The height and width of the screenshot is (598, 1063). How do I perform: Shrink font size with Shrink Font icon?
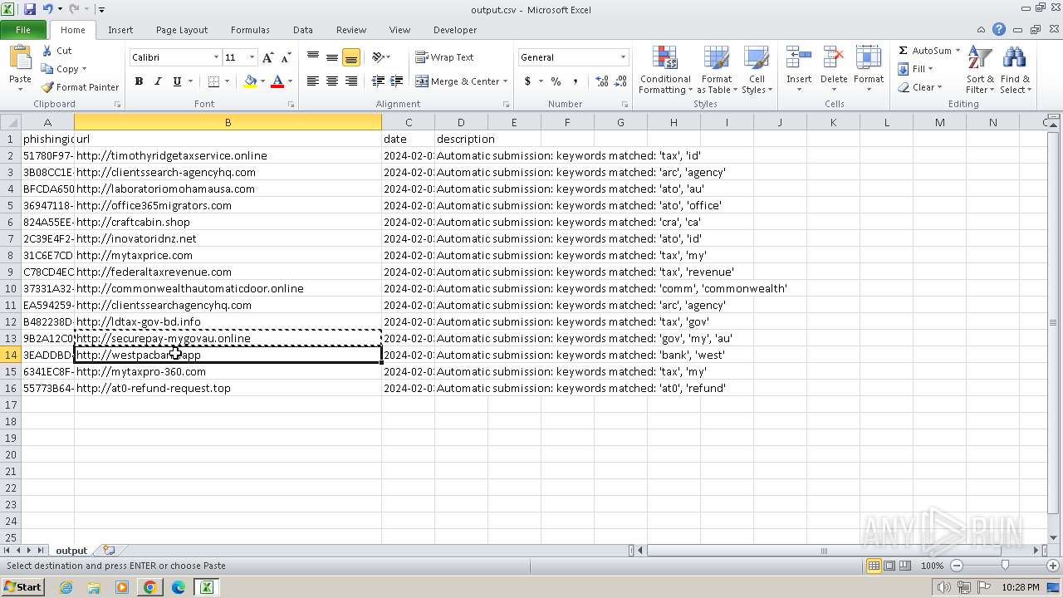tap(286, 57)
